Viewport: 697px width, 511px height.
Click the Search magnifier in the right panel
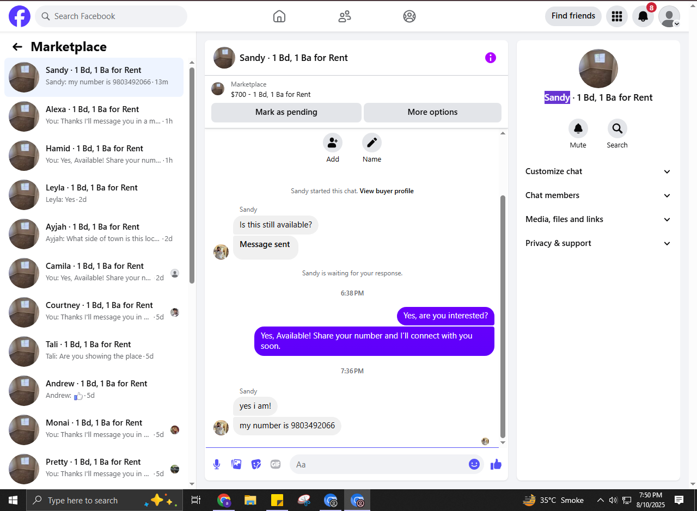point(617,128)
